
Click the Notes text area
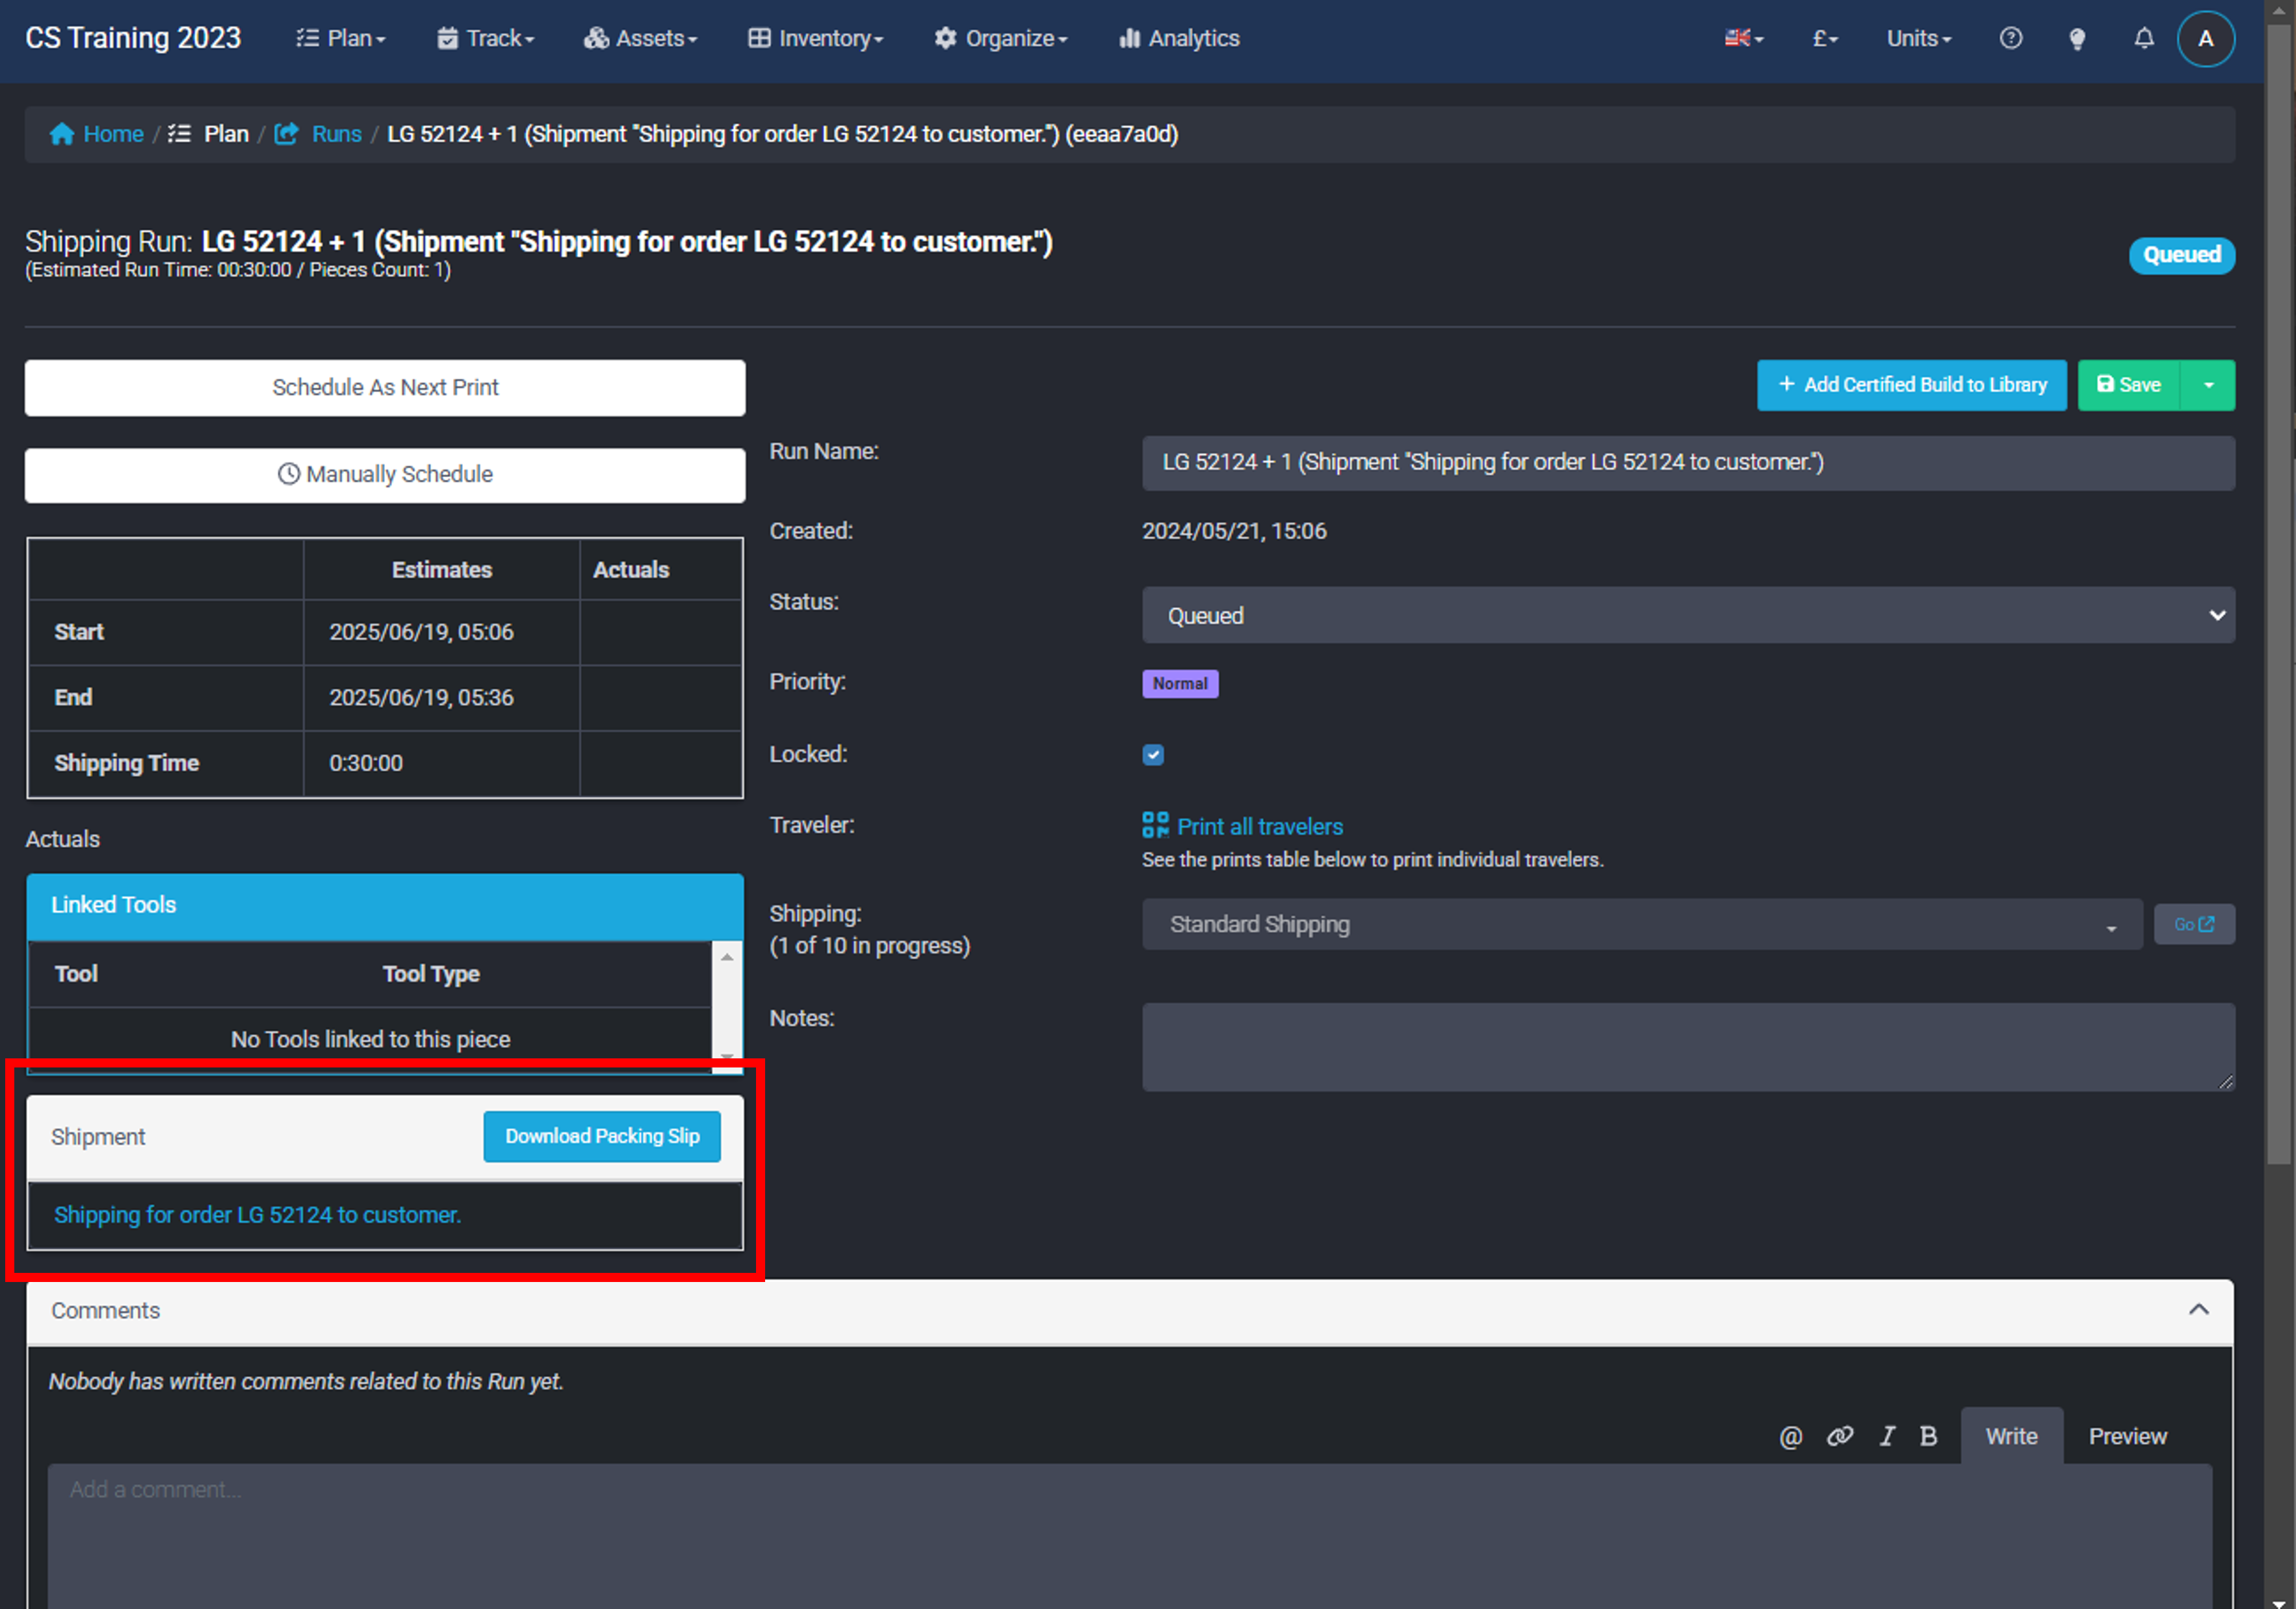pos(1688,1046)
